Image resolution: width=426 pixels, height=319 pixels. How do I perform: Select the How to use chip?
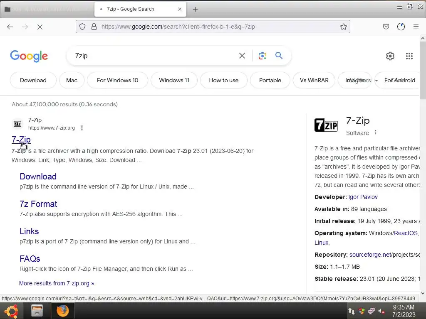(x=223, y=80)
